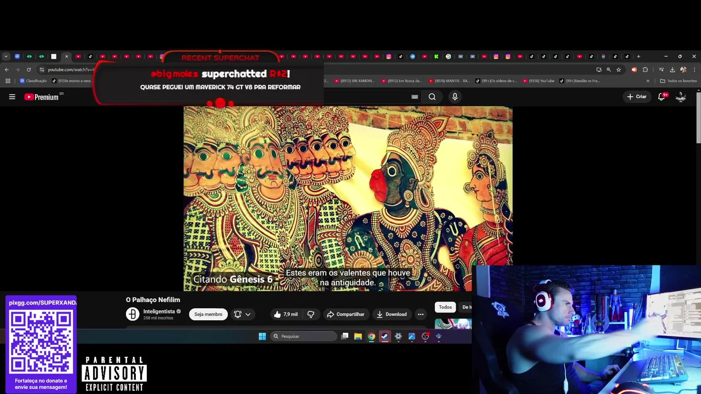Open Task View on taskbar
Viewport: 701px width, 394px height.
point(344,337)
